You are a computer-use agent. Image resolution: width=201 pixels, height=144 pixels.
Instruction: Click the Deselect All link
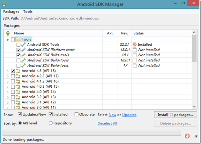(107, 124)
